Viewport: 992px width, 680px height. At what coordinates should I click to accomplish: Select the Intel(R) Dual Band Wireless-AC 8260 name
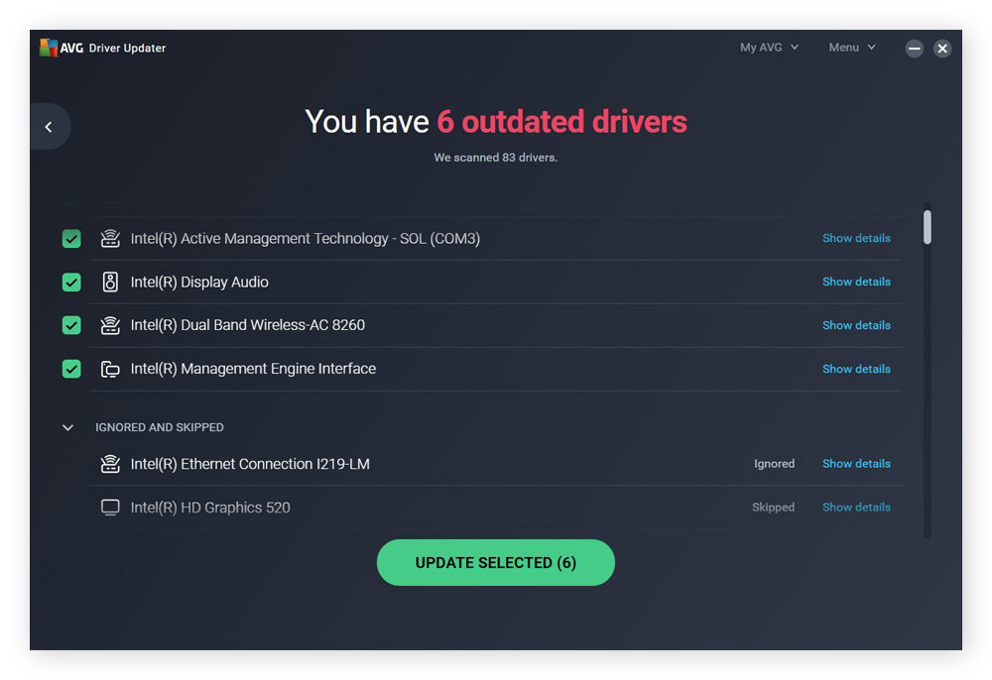tap(247, 325)
